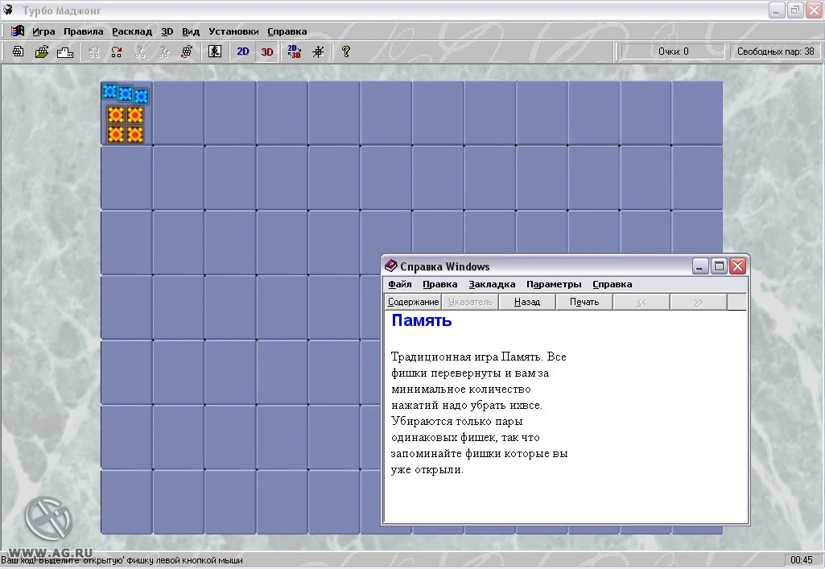
Task: Close the Справка Windows help window
Action: tap(737, 266)
